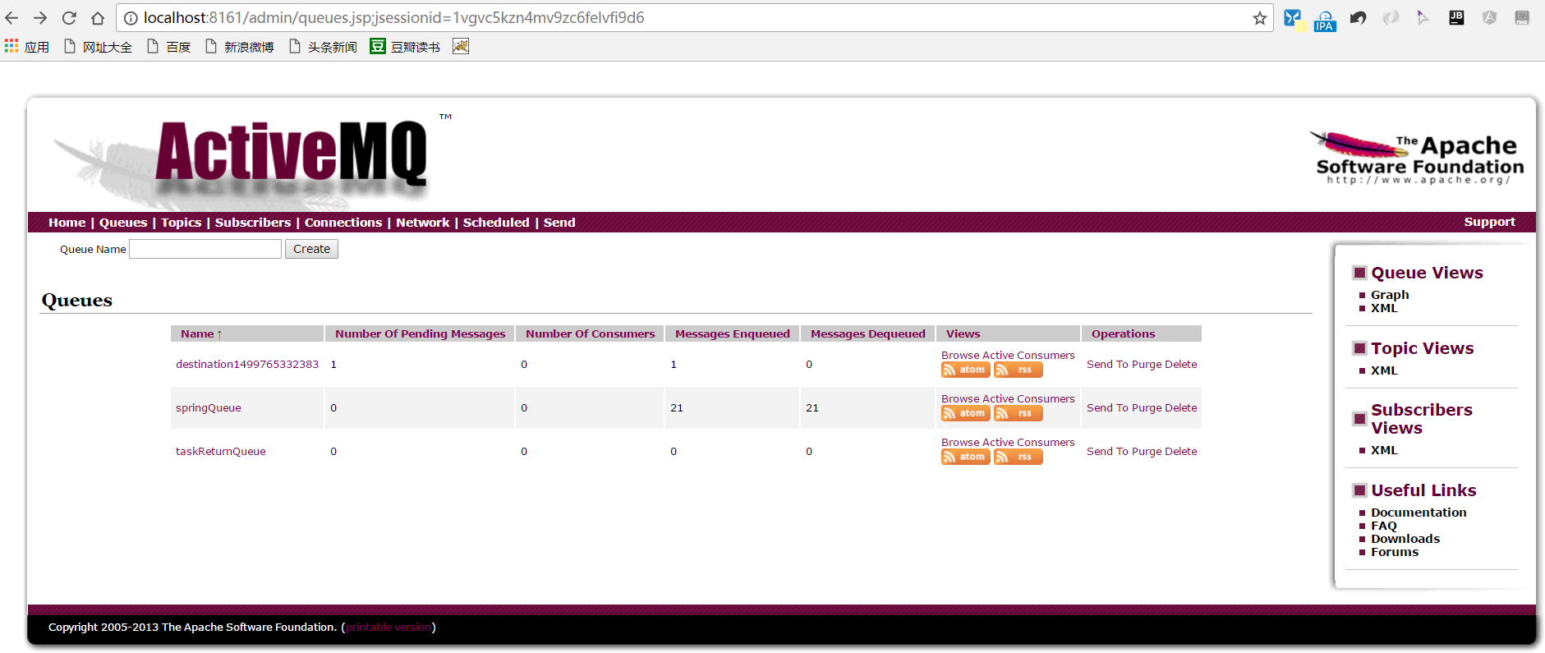Open the Network menu item
This screenshot has width=1545, height=653.
pyautogui.click(x=422, y=223)
